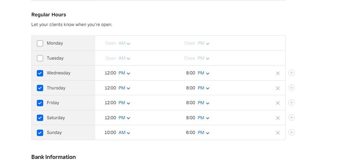Viewport: 343px width, 161px height.
Task: Add another time range for Wednesday
Action: click(291, 73)
